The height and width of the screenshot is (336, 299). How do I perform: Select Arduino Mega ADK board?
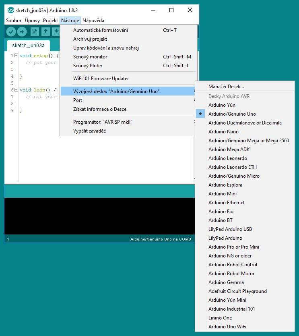[245, 149]
